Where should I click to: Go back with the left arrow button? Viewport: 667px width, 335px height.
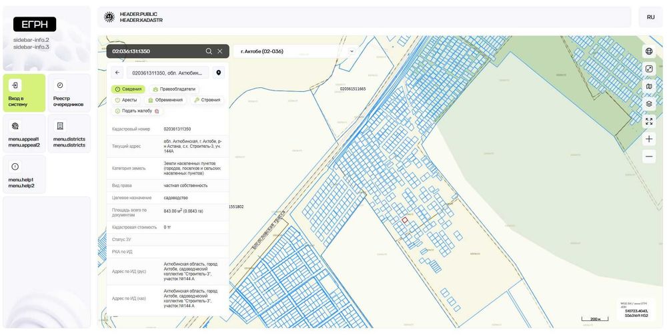pyautogui.click(x=117, y=73)
